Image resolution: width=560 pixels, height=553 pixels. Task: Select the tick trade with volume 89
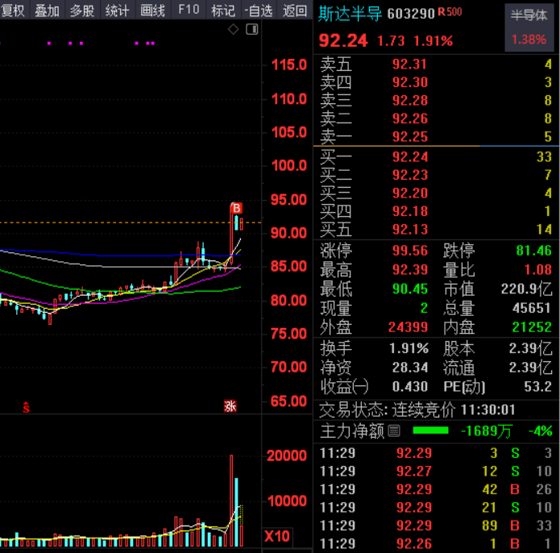pos(436,526)
